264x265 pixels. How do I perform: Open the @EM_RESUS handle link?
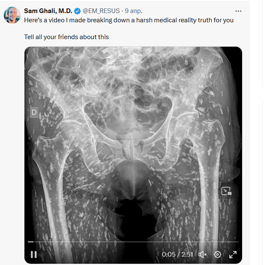tap(100, 11)
